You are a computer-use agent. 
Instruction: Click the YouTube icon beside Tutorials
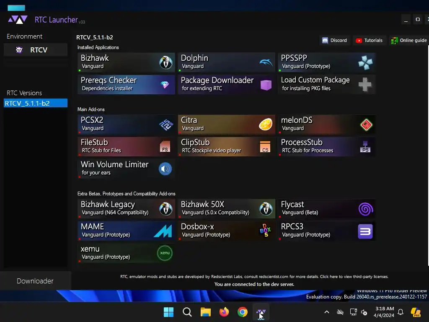point(359,41)
